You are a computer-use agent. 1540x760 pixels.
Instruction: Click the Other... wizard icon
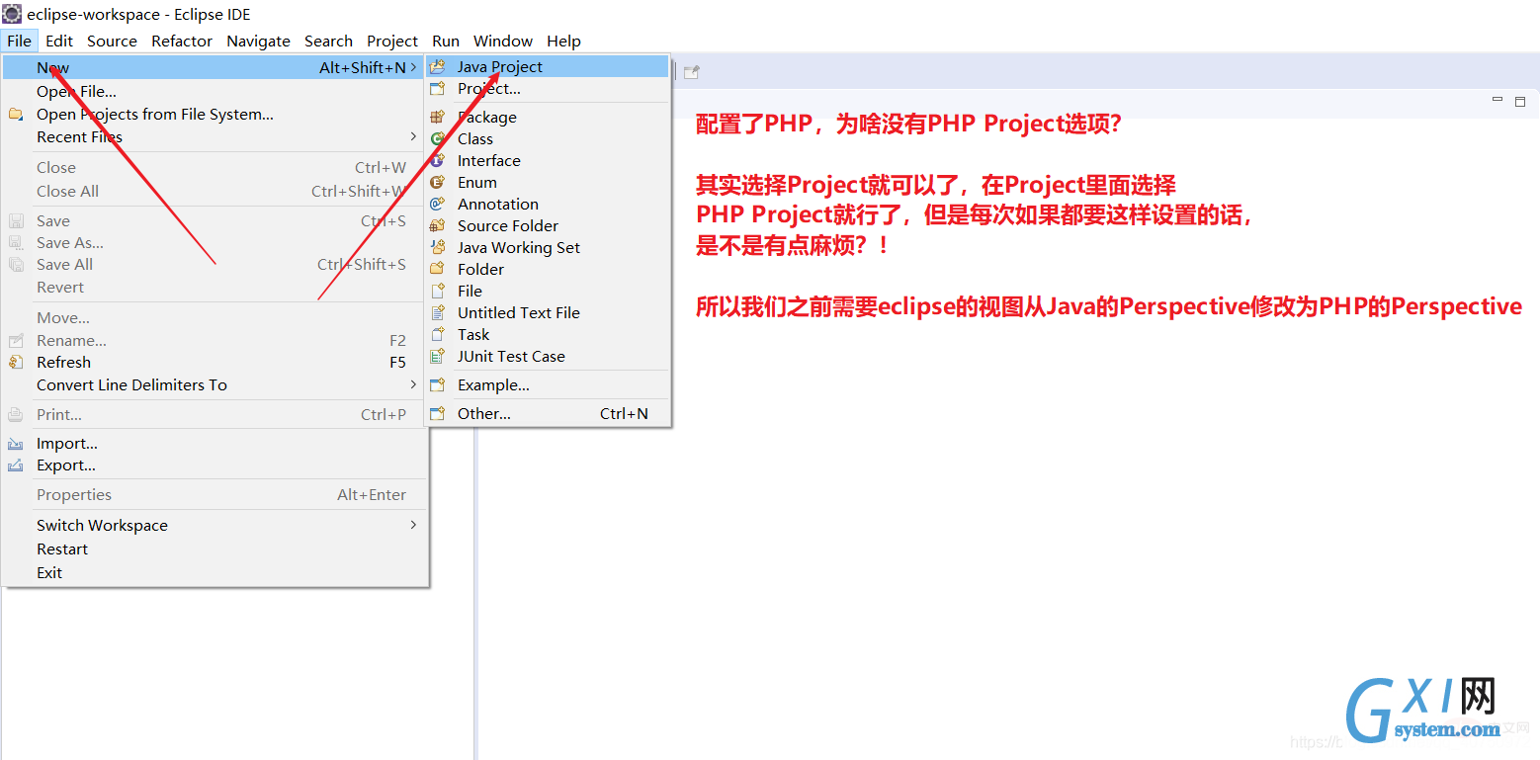pyautogui.click(x=437, y=414)
